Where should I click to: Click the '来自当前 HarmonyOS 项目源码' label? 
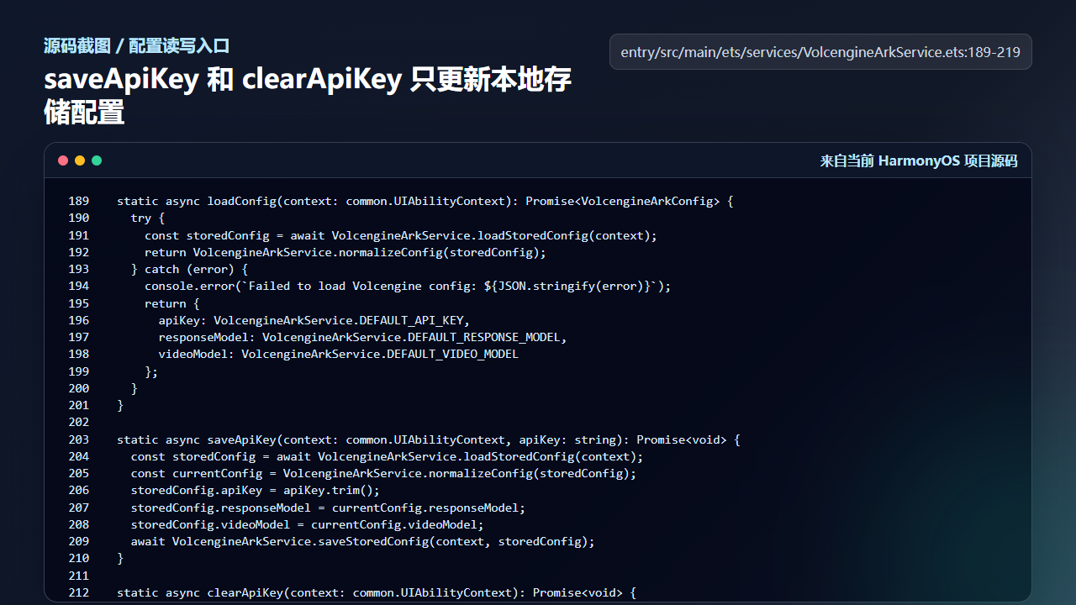coord(919,160)
